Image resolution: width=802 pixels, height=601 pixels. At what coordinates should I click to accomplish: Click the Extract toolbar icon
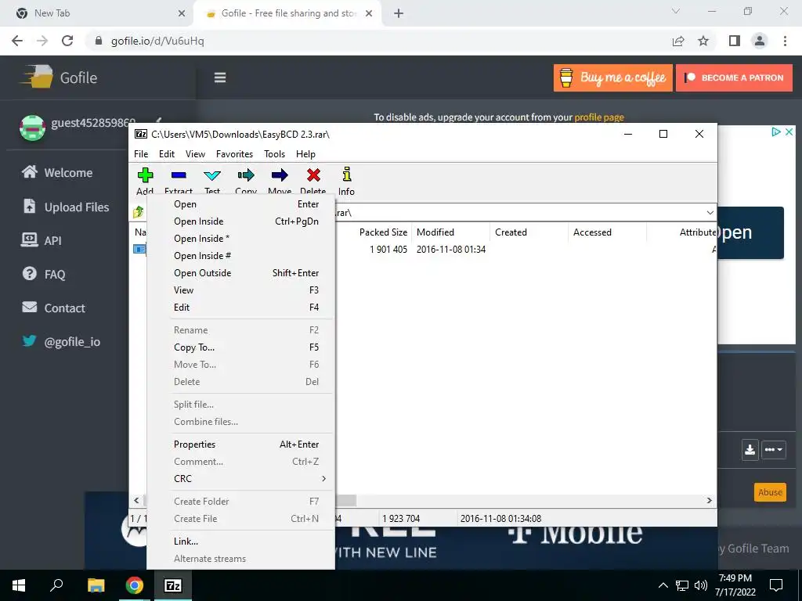179,175
